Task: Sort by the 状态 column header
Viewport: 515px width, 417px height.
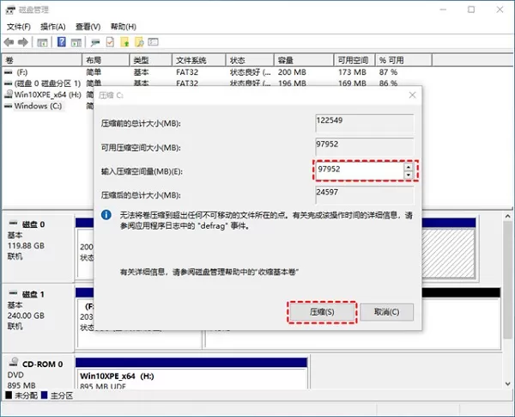Action: pos(250,60)
